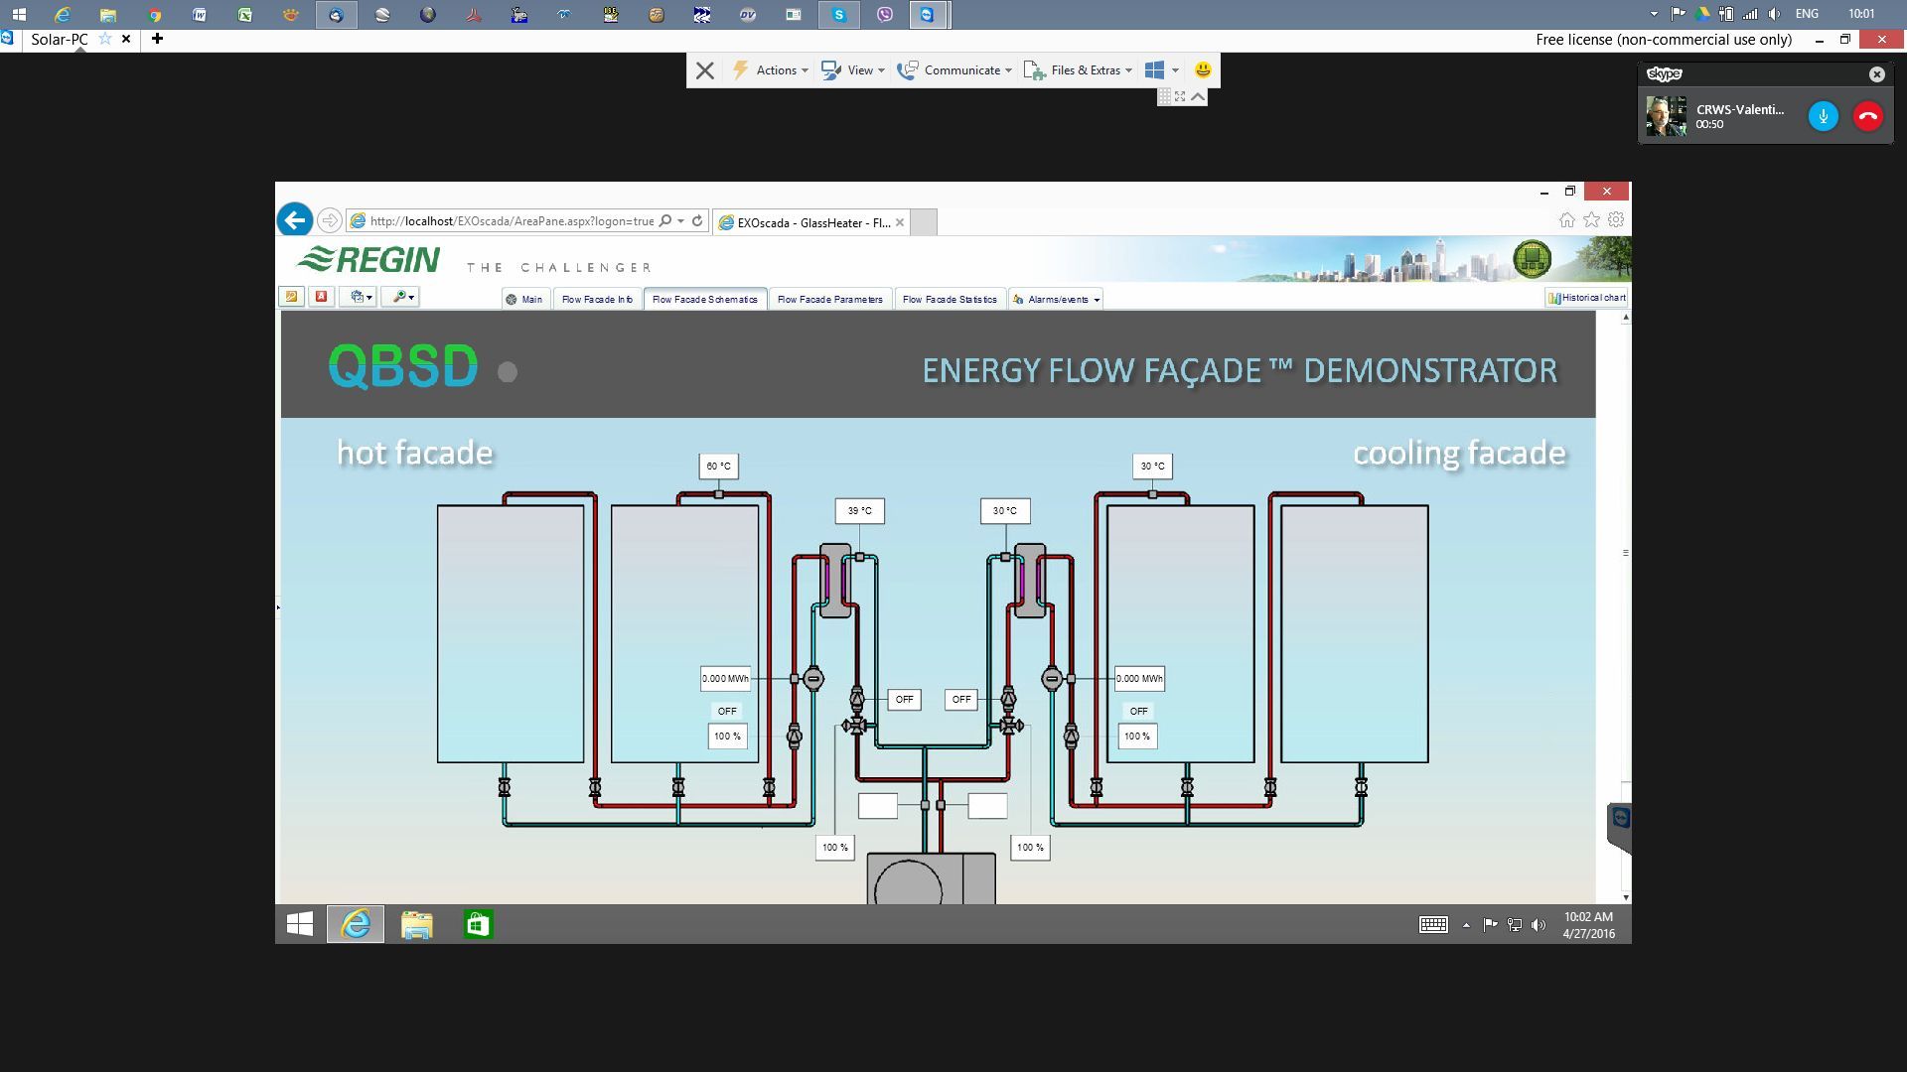This screenshot has height=1072, width=1907.
Task: Refresh the EXOscada page
Action: [x=697, y=221]
